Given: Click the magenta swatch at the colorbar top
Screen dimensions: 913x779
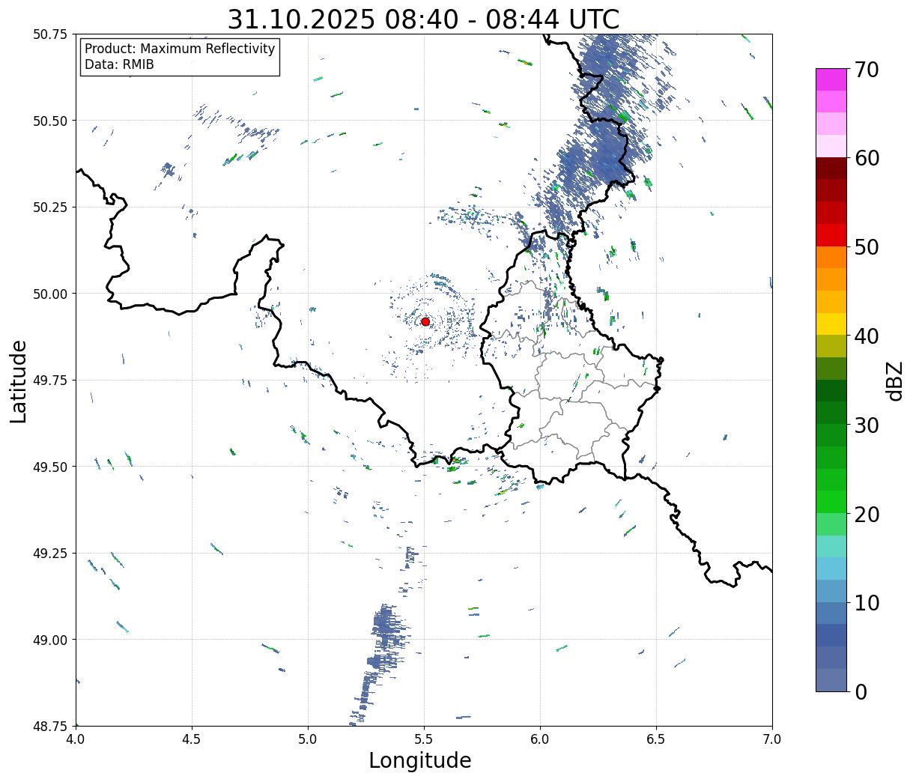Looking at the screenshot, I should coord(831,79).
